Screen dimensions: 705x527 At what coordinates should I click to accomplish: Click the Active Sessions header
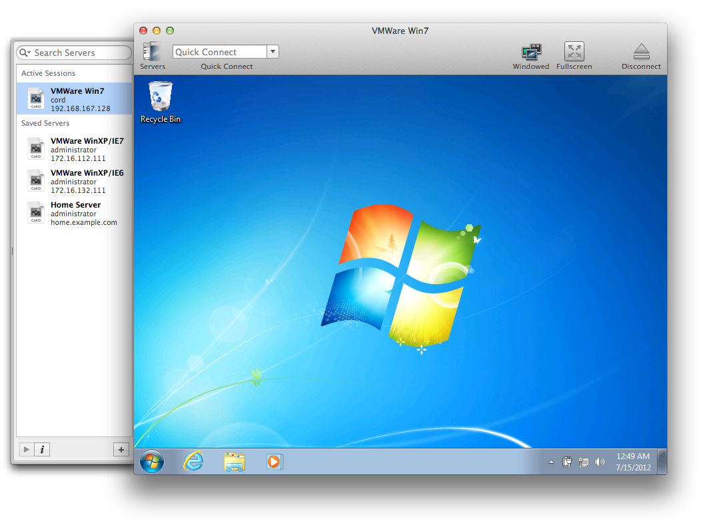tap(48, 73)
